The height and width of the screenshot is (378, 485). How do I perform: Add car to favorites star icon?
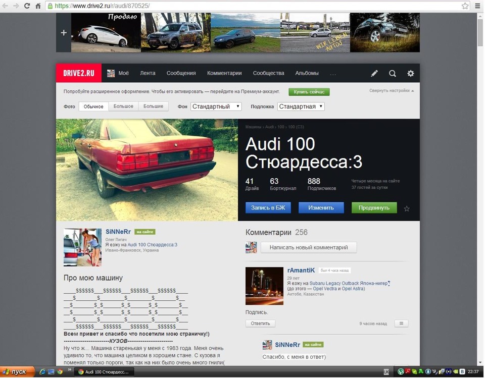click(x=406, y=208)
